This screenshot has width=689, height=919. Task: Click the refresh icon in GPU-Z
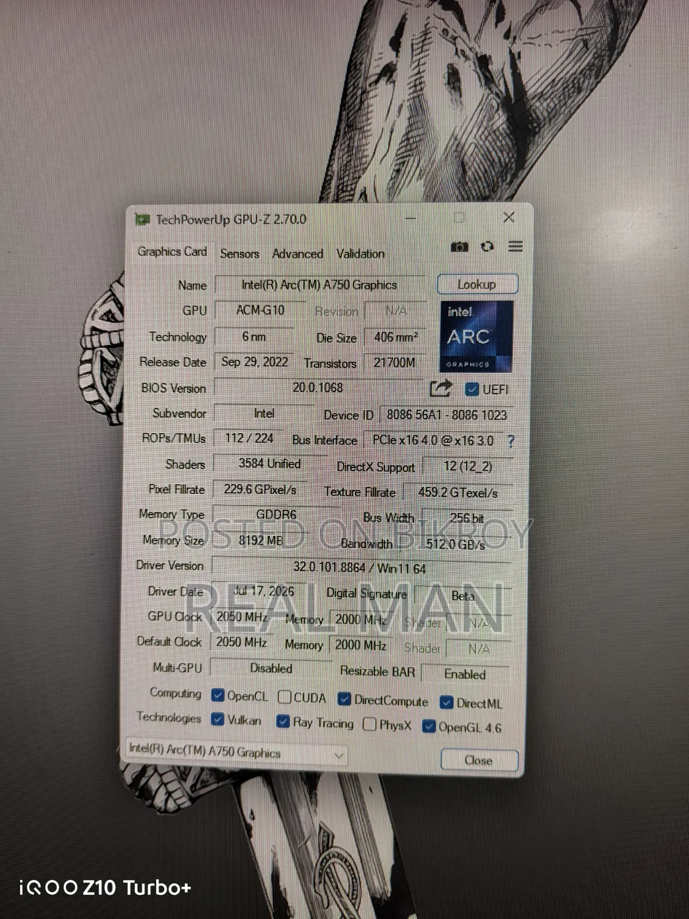(487, 246)
